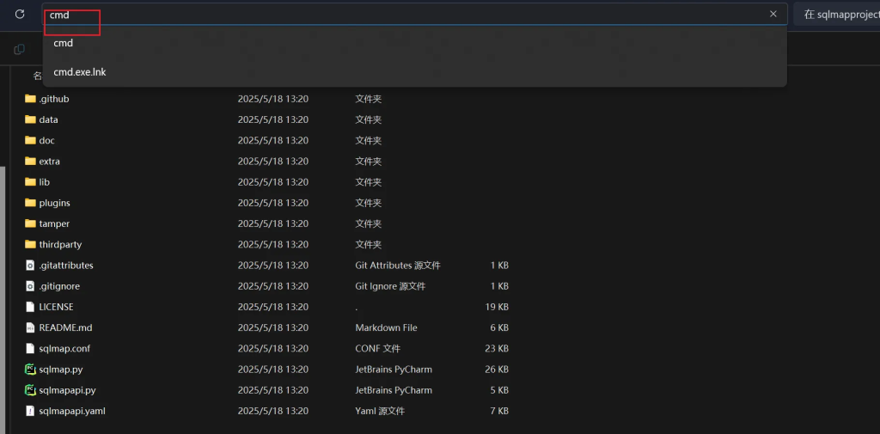The height and width of the screenshot is (434, 880).
Task: Select the sqlmapapi.yaml file name
Action: [x=72, y=411]
